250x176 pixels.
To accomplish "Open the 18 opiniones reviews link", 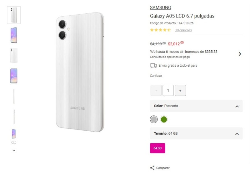I will 183,30.
